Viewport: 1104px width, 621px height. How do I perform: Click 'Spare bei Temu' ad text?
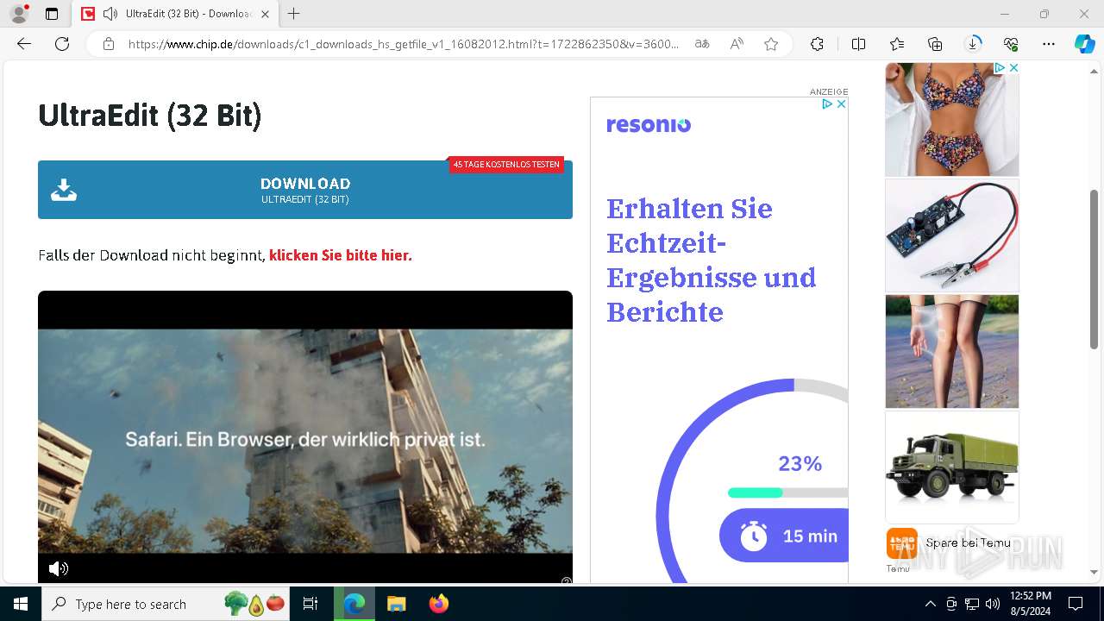[968, 543]
